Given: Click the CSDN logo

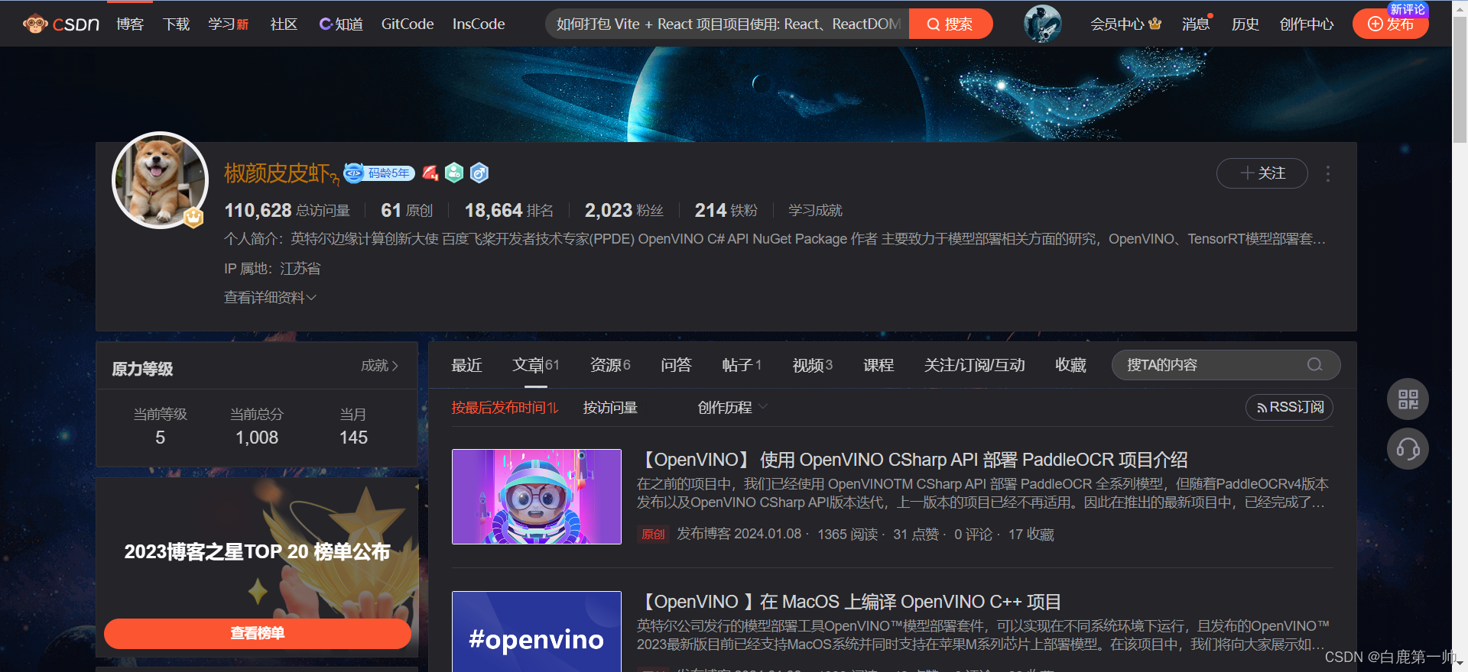Looking at the screenshot, I should [x=61, y=24].
